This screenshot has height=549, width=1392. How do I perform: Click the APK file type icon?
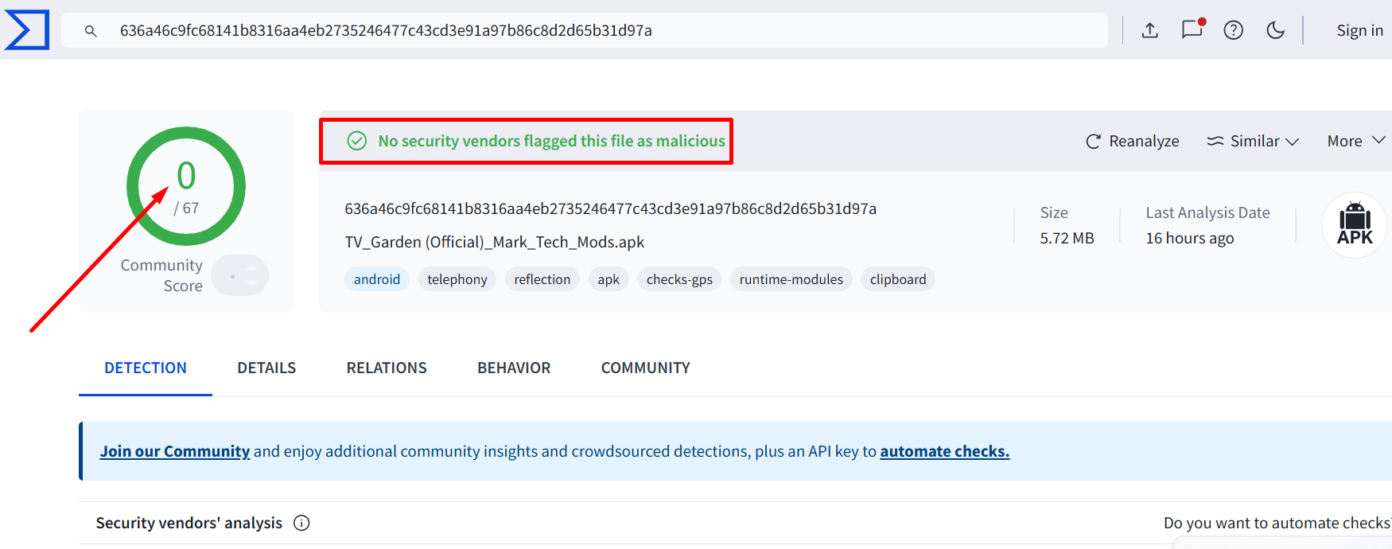tap(1355, 225)
